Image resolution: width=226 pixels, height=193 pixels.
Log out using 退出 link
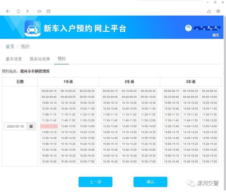(216, 35)
